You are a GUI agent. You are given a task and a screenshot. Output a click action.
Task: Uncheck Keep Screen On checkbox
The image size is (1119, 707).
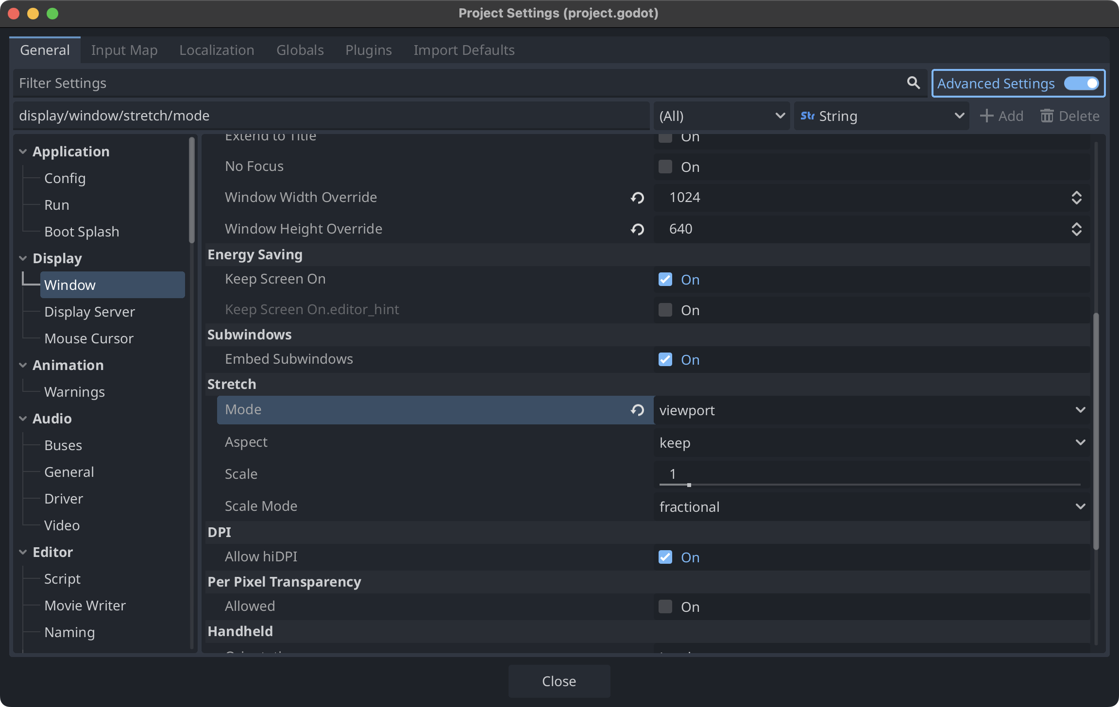[665, 280]
